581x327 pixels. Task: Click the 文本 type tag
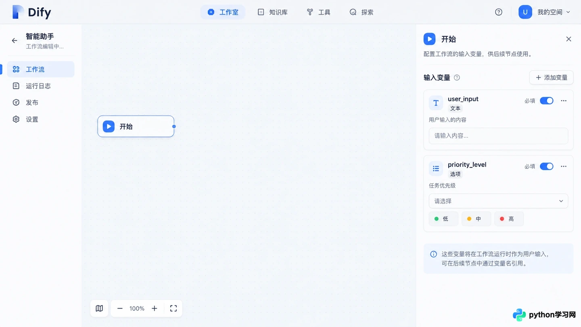456,109
